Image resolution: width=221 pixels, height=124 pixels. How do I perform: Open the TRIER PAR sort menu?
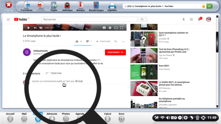(54, 73)
